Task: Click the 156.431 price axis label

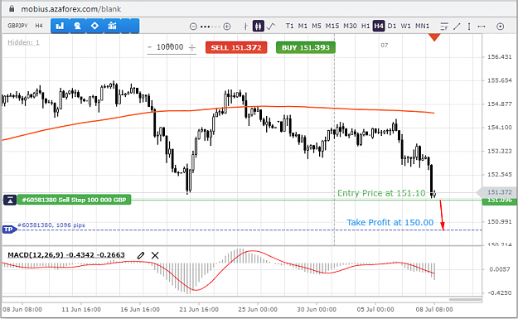Action: point(499,57)
